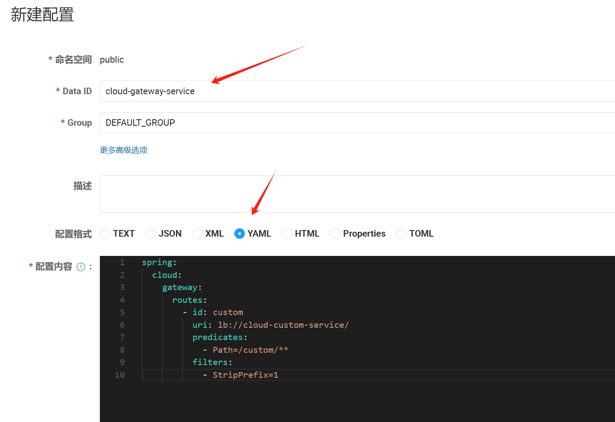Click the 'filters:' line in editor
Image resolution: width=615 pixels, height=422 pixels.
pyautogui.click(x=212, y=362)
